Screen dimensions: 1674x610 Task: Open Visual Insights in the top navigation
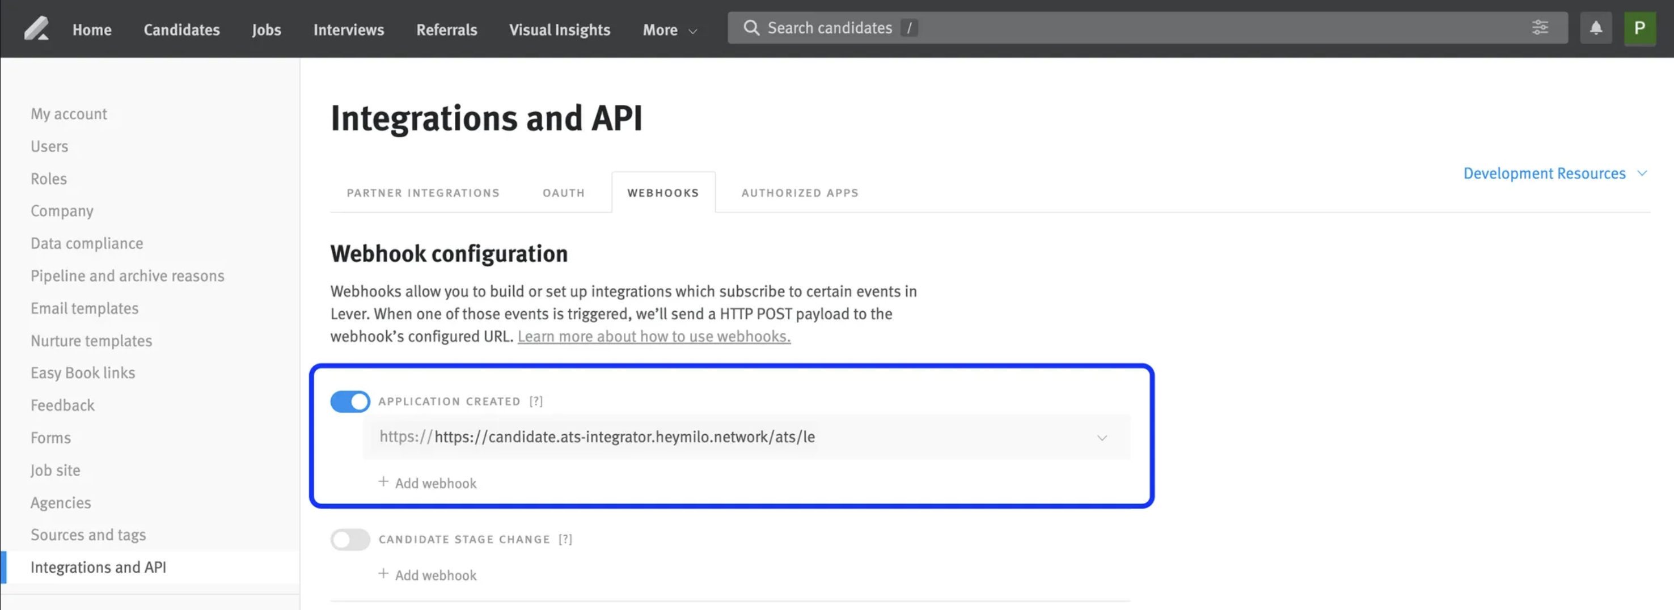click(560, 30)
